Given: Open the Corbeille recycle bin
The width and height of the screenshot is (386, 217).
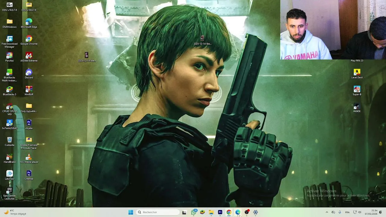Looking at the screenshot, I should (10, 142).
